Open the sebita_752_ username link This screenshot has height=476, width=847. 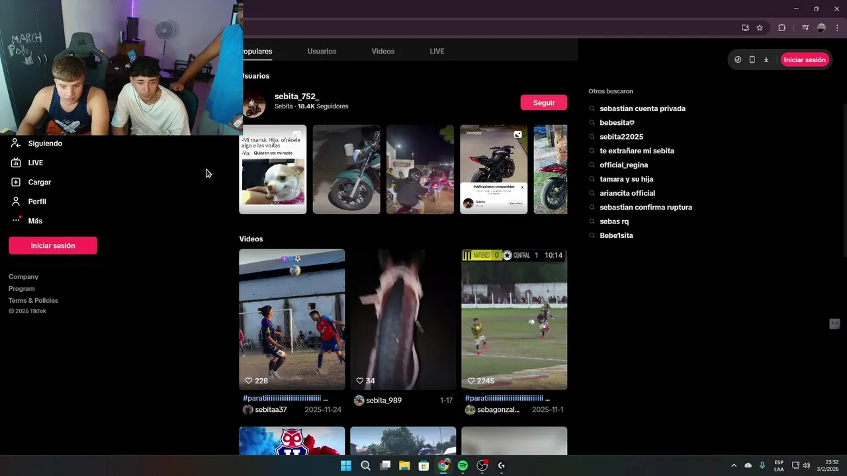(296, 97)
